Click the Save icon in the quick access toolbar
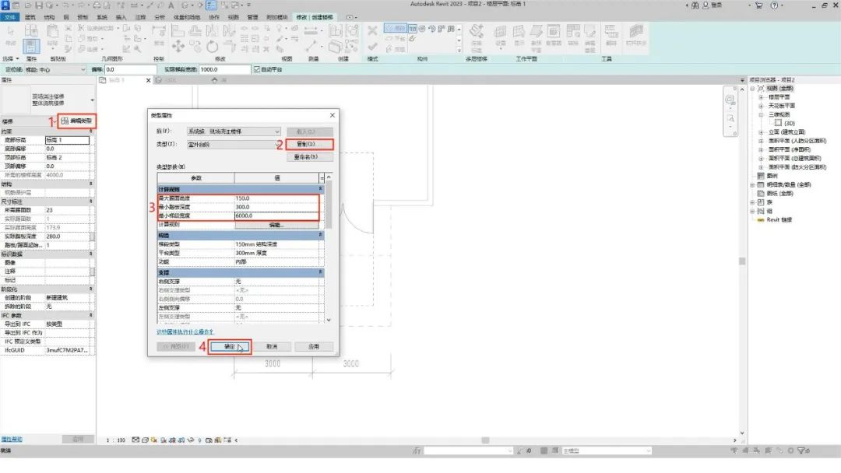The width and height of the screenshot is (841, 473). click(x=39, y=5)
